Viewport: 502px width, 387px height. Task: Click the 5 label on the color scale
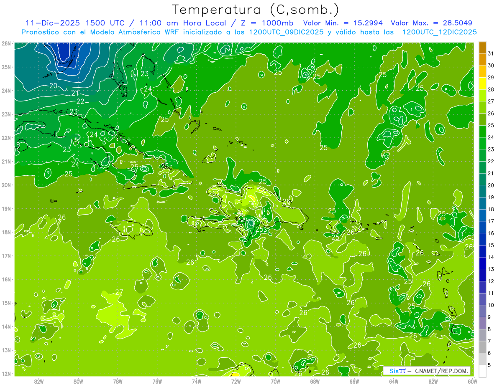(x=489, y=365)
